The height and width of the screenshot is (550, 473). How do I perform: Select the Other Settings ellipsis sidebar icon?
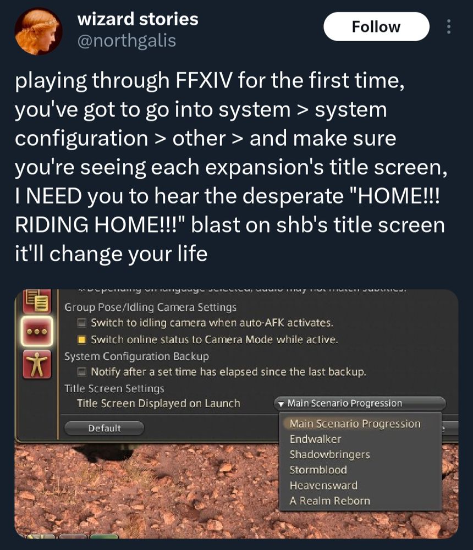point(37,331)
